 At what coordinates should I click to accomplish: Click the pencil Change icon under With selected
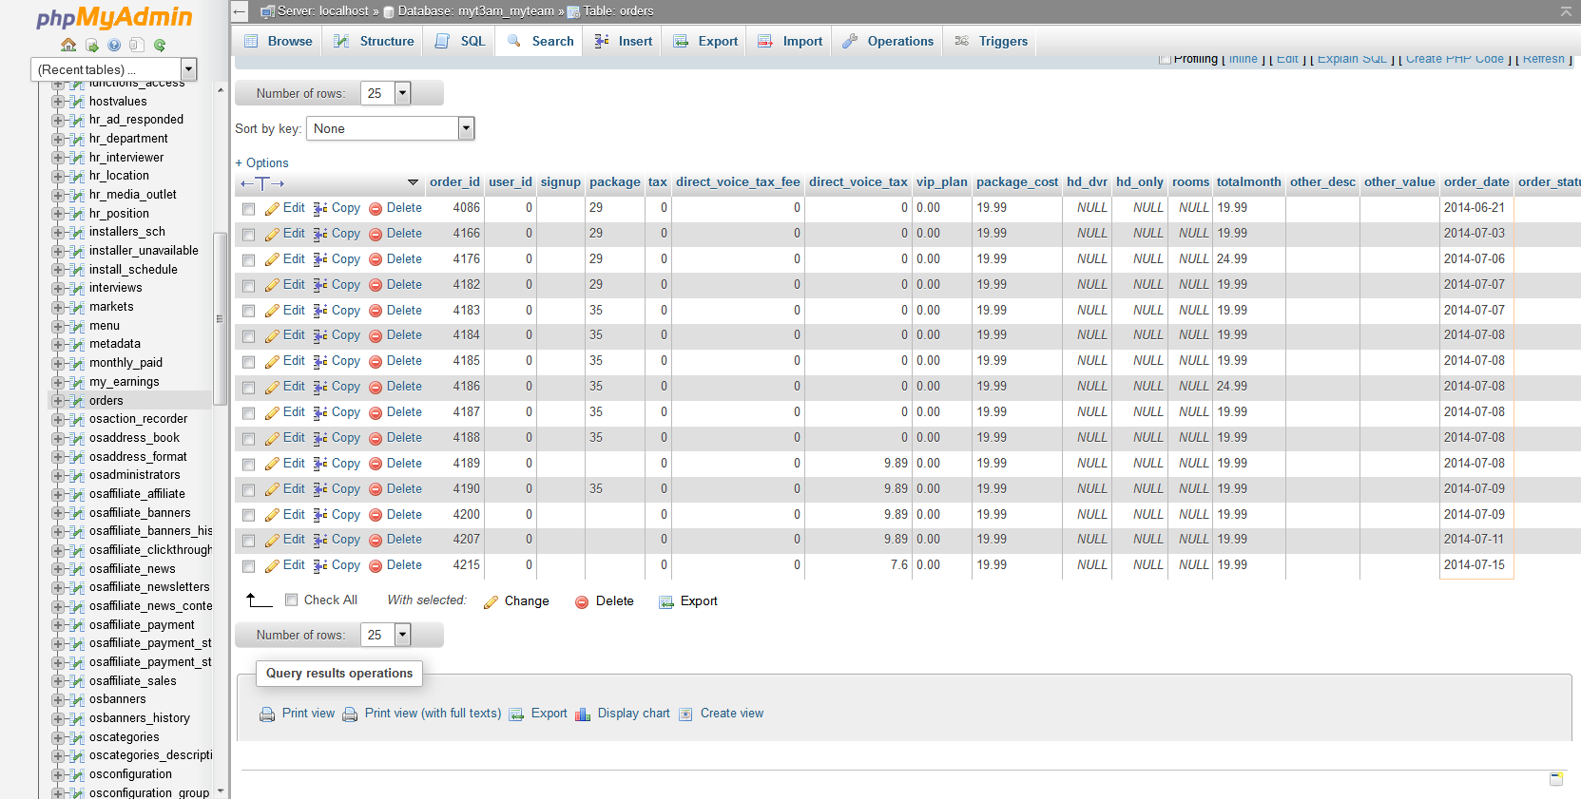click(491, 601)
